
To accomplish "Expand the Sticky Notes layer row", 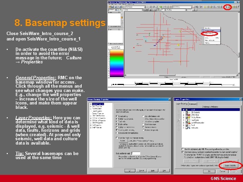I will [x=184, y=118].
